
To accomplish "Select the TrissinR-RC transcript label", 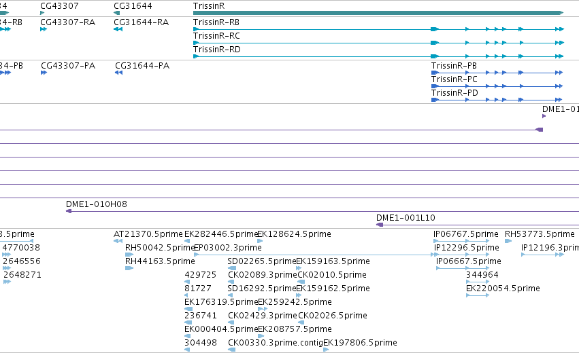I will click(216, 36).
